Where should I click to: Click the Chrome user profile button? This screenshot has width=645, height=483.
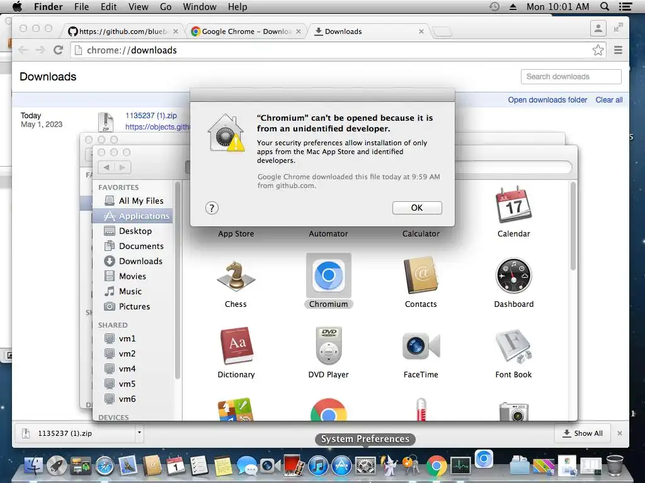pos(598,28)
